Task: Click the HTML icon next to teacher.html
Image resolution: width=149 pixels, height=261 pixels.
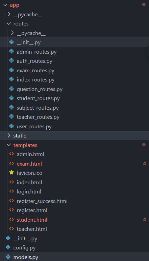Action: pos(11,229)
